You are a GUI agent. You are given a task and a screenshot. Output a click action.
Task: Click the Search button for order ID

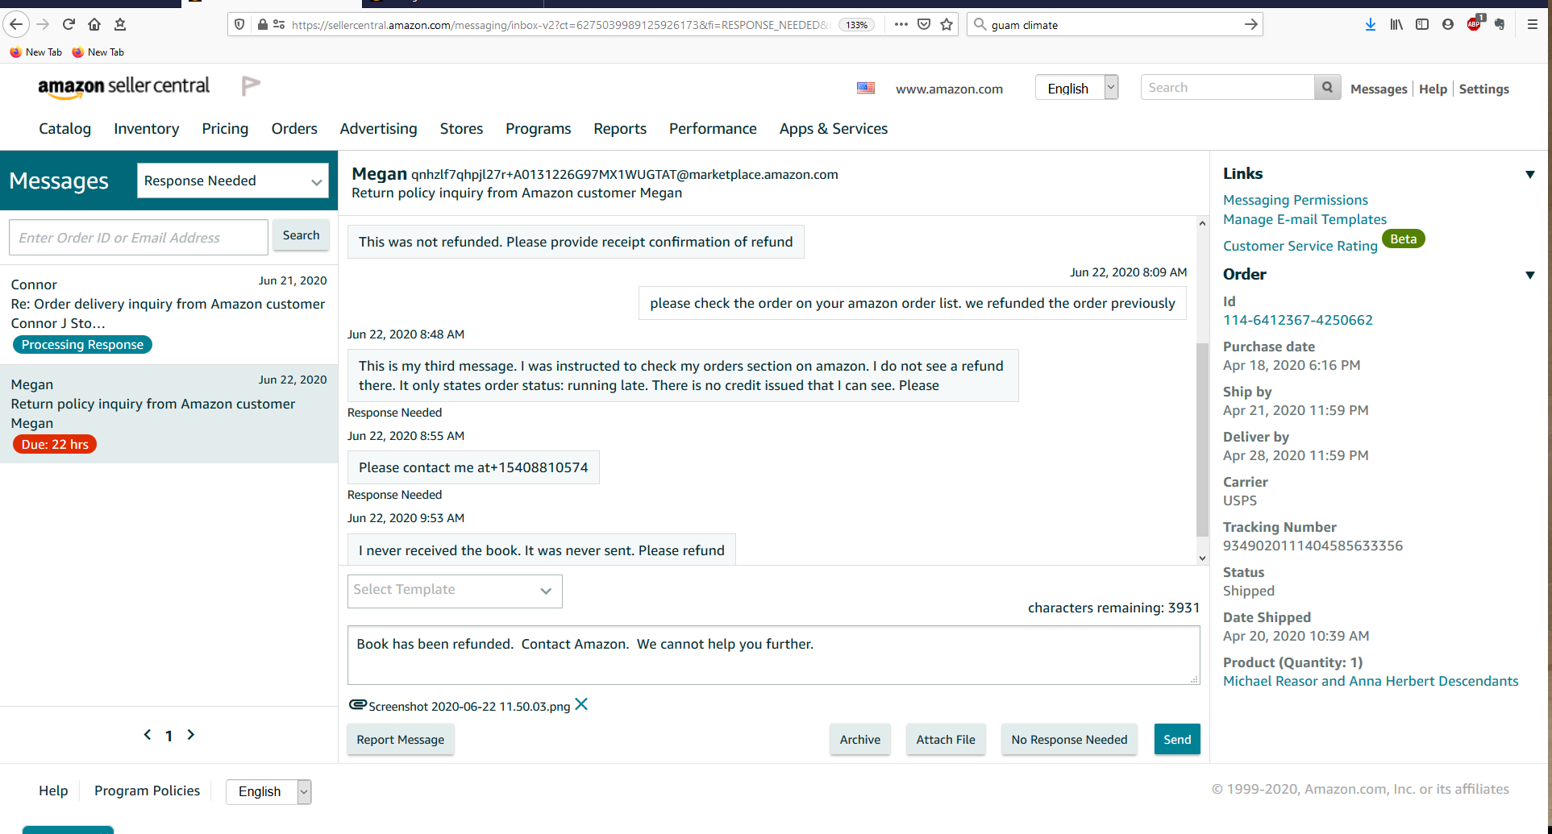tap(301, 235)
